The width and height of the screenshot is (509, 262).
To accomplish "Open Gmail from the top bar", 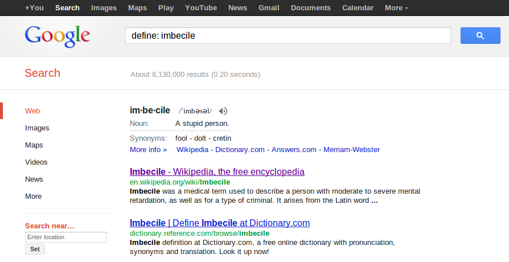I will [269, 8].
